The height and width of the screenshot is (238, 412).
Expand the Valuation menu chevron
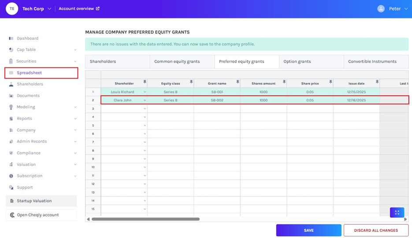click(x=75, y=165)
